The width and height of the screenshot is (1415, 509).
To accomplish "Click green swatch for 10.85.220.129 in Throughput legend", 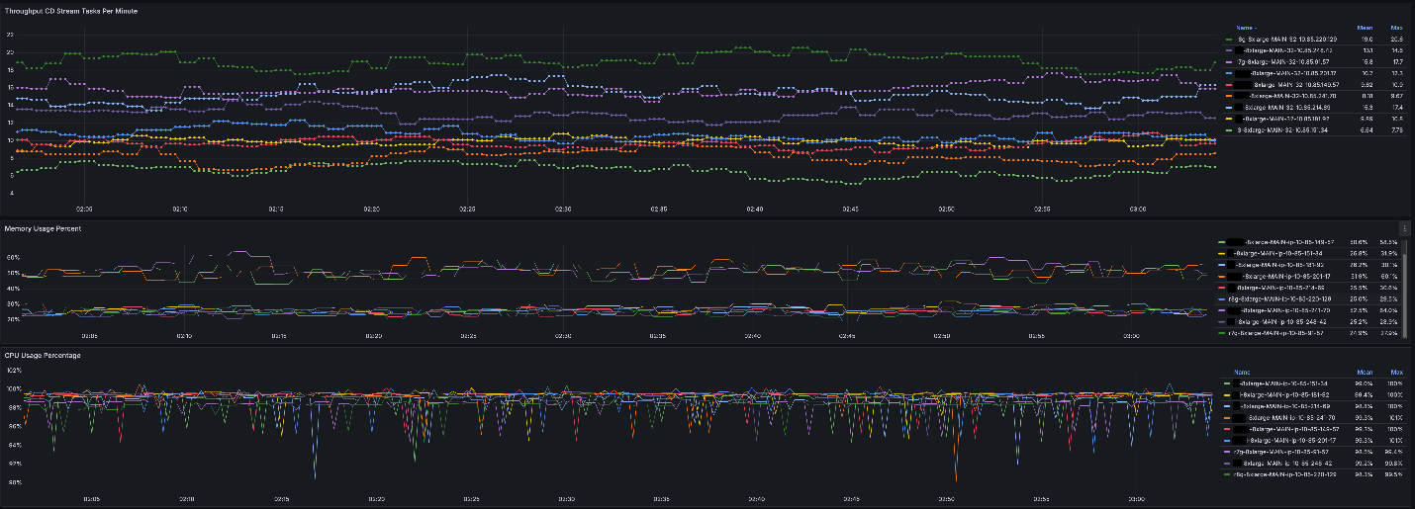I will pos(1231,39).
